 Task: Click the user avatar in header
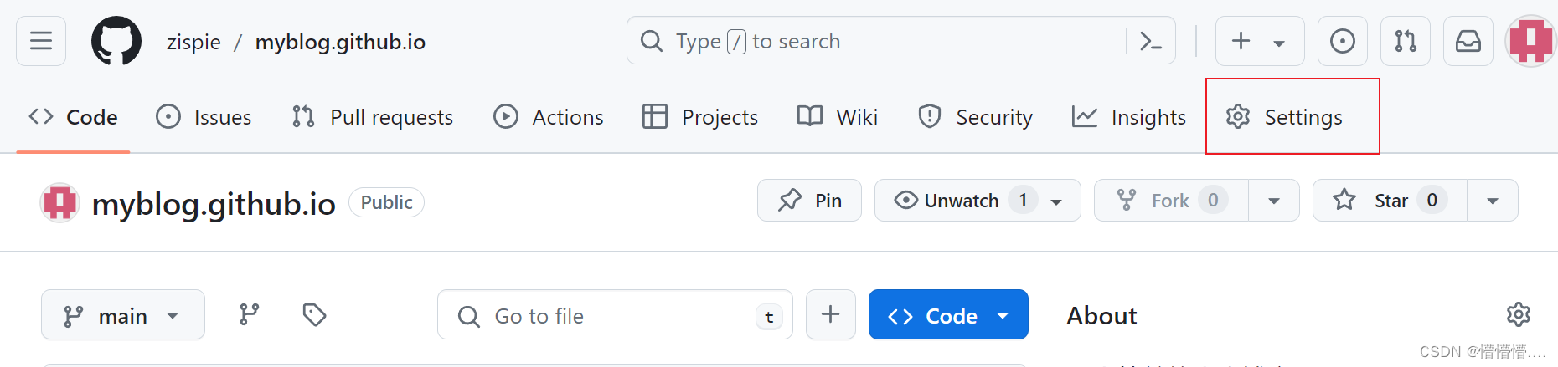pos(1530,41)
